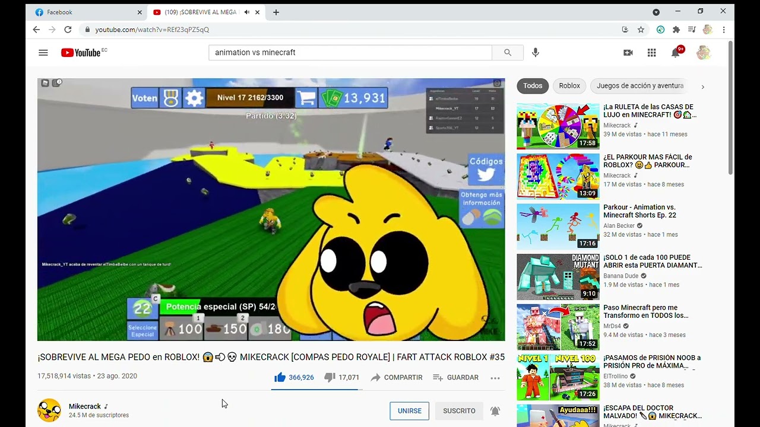This screenshot has width=760, height=427.
Task: Open the Mikecrack channel name link
Action: pos(85,406)
